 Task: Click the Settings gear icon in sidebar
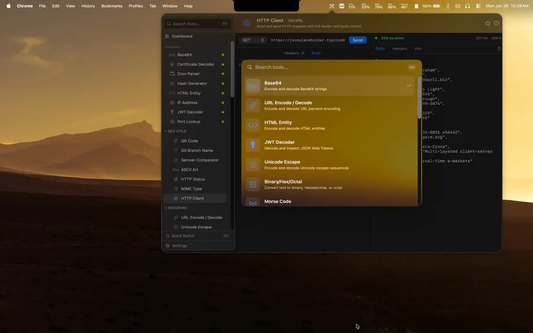pos(167,245)
